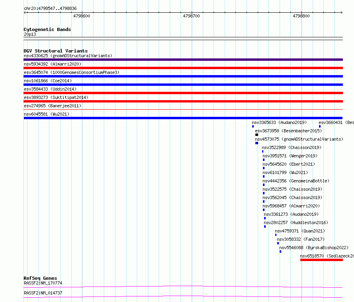Click the nsv1061866 (Coe2014) label

coord(48,81)
